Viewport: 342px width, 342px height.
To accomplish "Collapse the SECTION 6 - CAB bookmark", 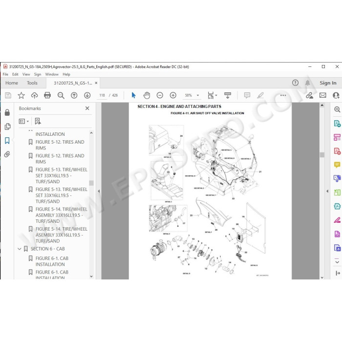I will coord(20,249).
